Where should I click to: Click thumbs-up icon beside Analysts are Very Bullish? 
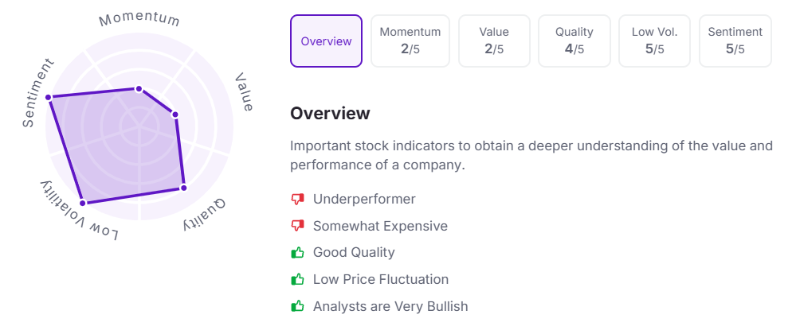pyautogui.click(x=298, y=306)
